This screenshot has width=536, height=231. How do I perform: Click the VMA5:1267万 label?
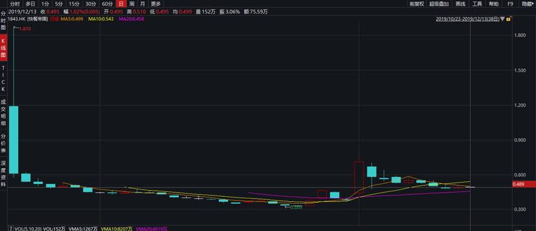point(83,229)
